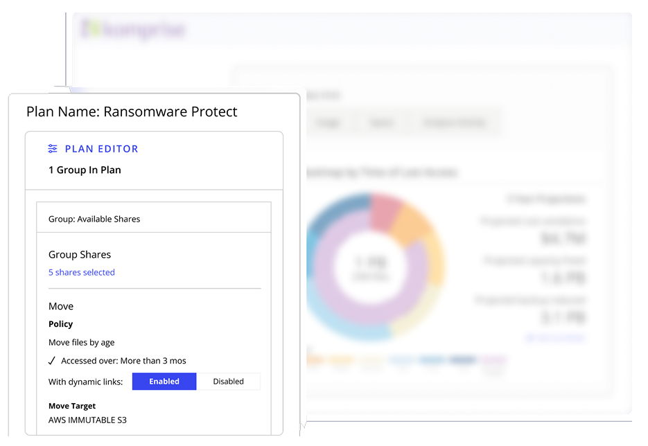Screen dimensions: 648x446
Task: Enable dynamic links
Action: click(164, 381)
